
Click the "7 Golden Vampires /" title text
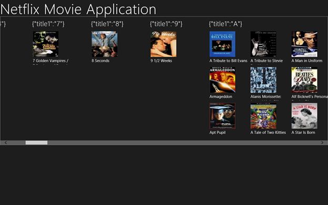pos(50,60)
